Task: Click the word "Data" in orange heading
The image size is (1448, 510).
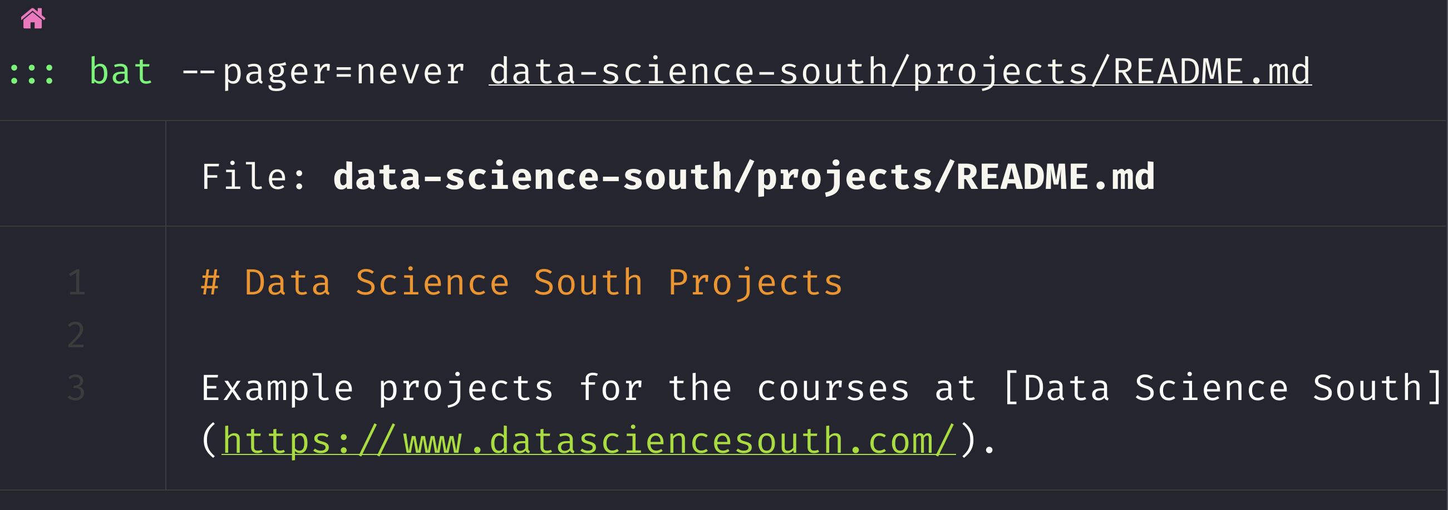Action: coord(287,282)
